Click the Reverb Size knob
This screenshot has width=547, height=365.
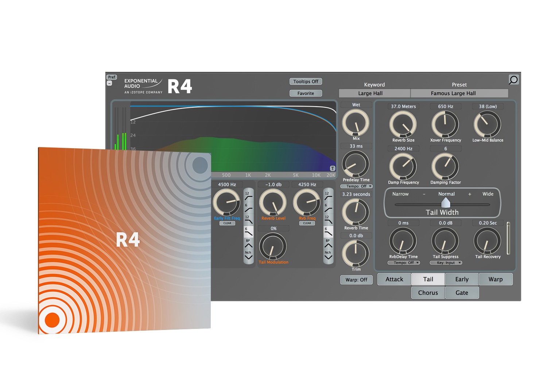[403, 124]
